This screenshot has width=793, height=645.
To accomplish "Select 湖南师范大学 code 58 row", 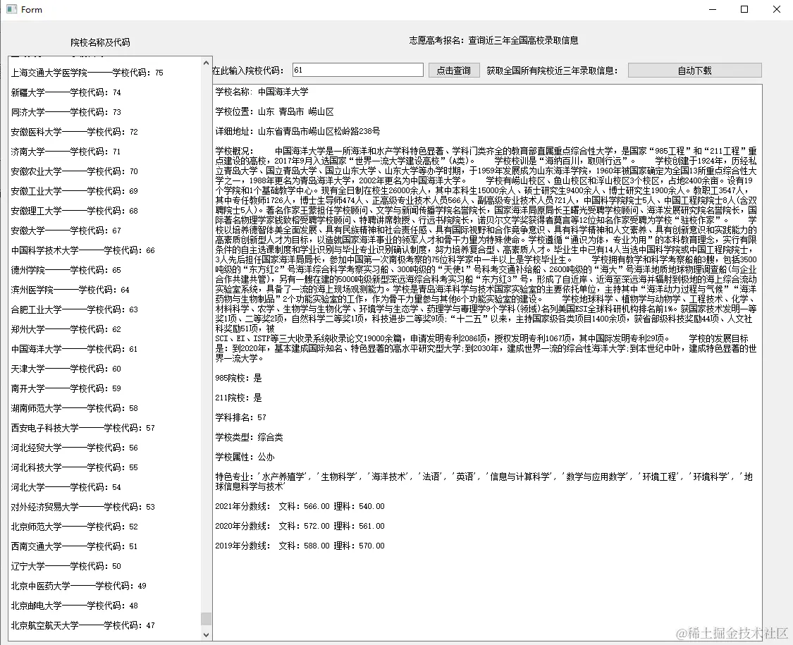I will [x=74, y=408].
